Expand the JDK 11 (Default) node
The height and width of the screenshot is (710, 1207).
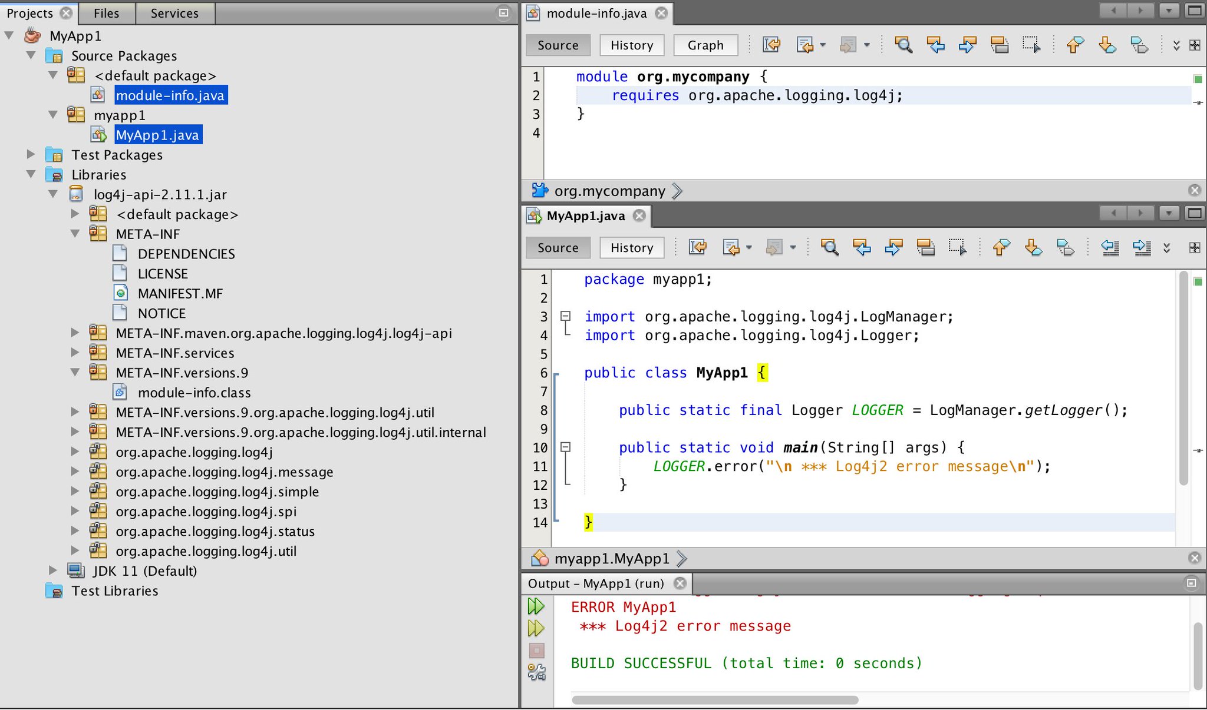(x=53, y=570)
